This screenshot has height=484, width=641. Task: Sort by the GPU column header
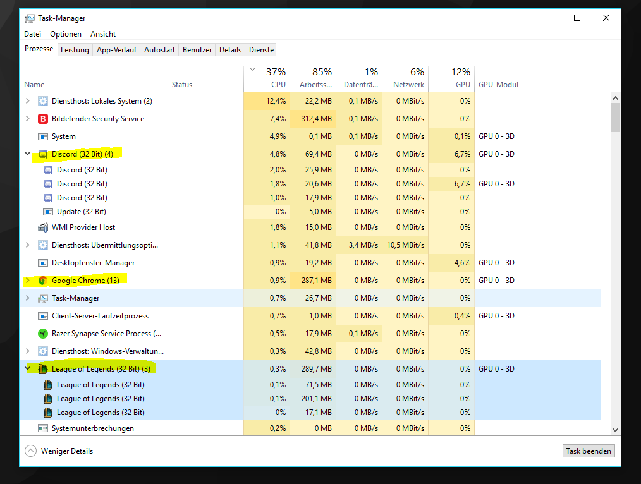452,78
